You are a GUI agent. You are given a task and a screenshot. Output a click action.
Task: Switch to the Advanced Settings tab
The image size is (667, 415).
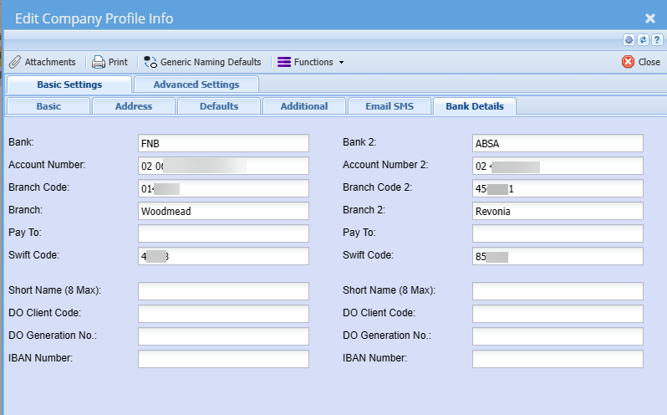tap(196, 85)
